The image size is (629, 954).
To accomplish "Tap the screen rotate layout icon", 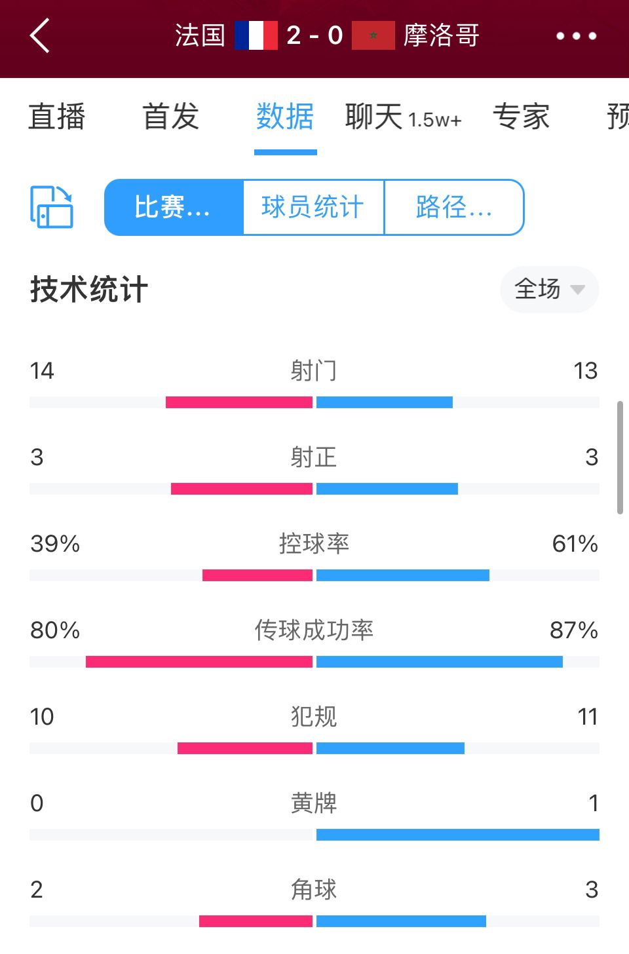I will [52, 207].
